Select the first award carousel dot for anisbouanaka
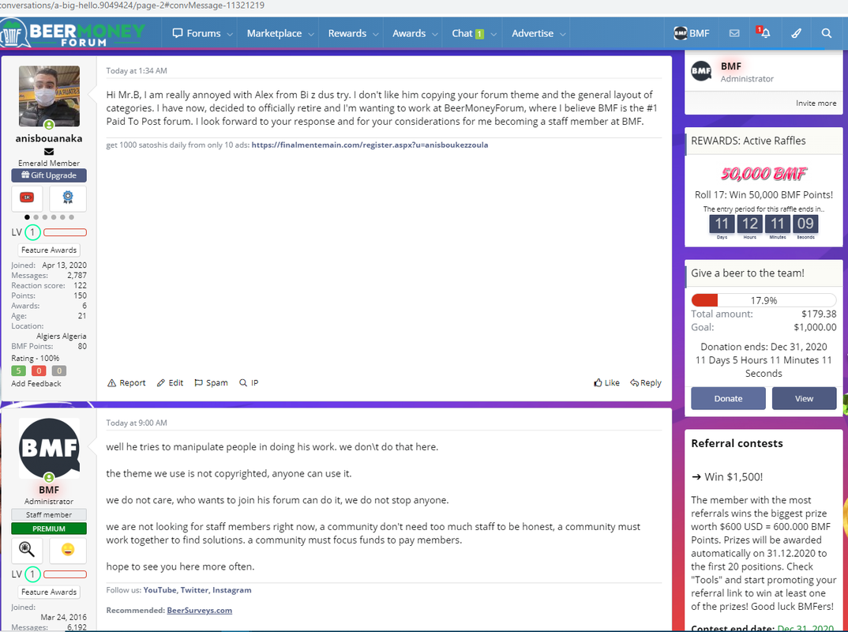This screenshot has width=848, height=632. pos(27,217)
